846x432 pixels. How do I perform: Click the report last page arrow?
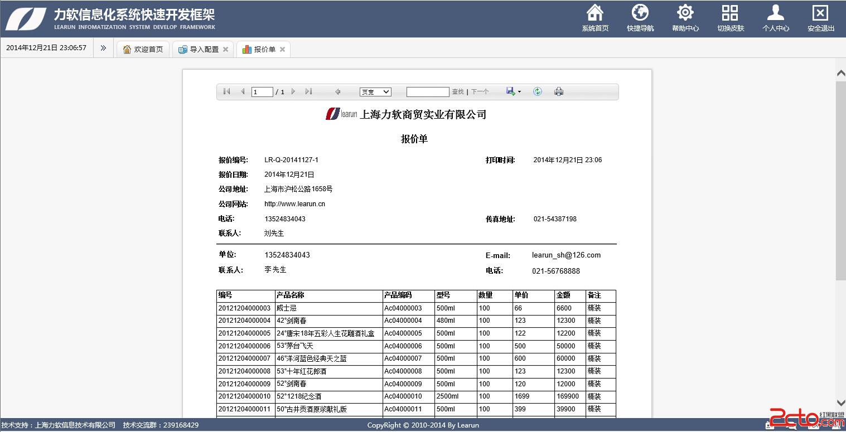308,91
